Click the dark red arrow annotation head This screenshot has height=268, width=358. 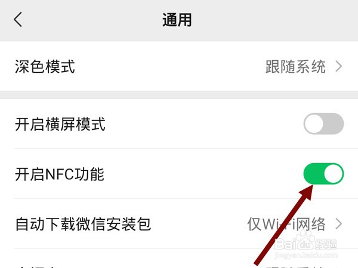307,193
